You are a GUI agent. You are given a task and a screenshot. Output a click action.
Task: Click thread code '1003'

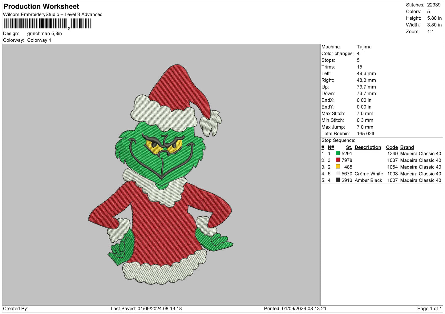392,174
